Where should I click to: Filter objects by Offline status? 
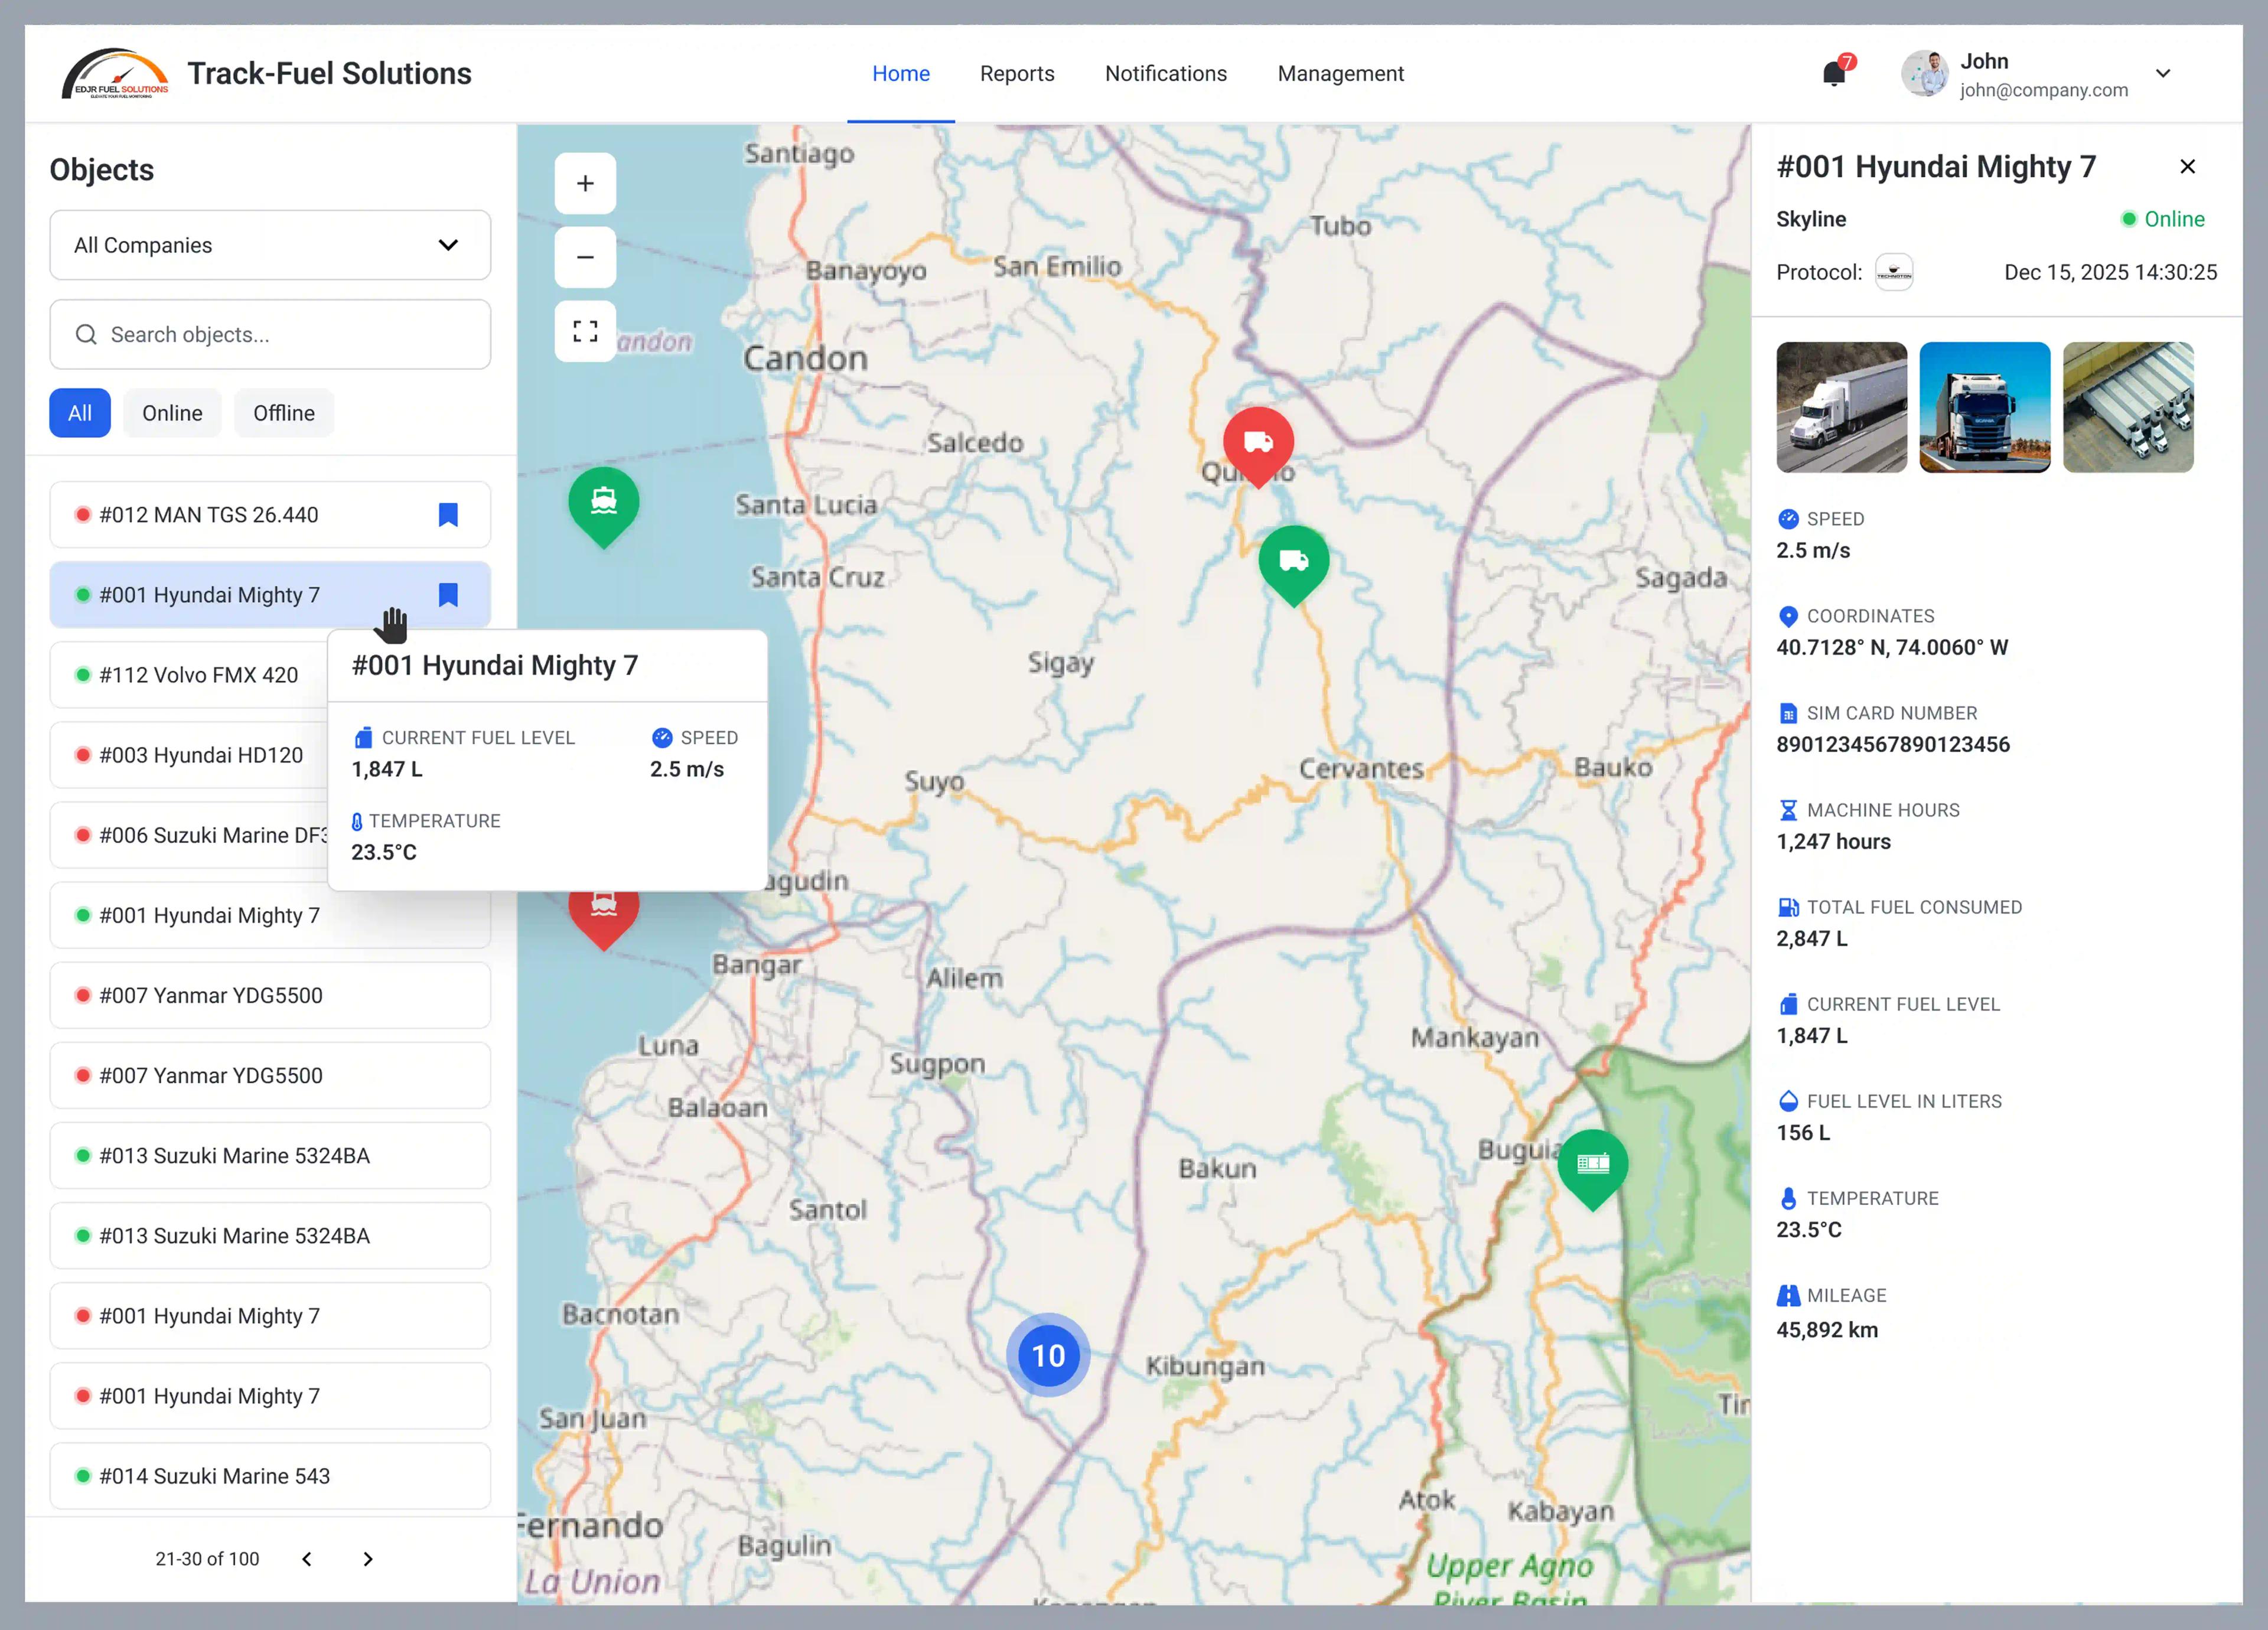click(283, 413)
